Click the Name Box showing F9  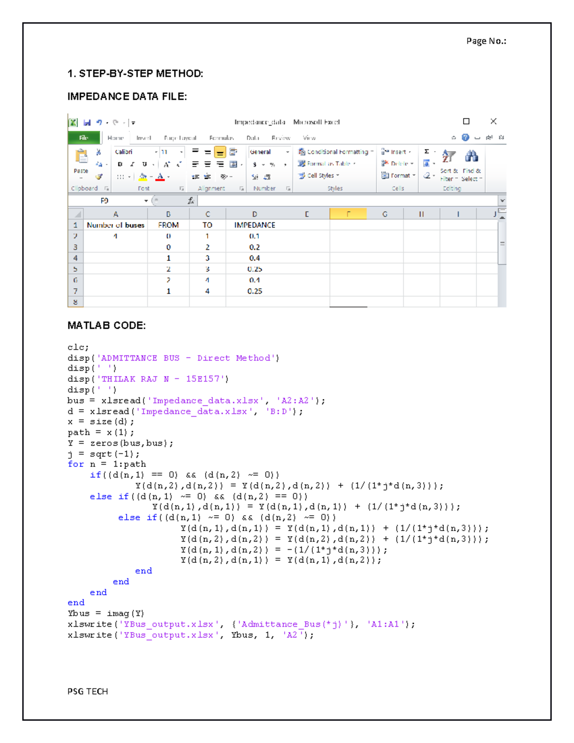click(105, 200)
